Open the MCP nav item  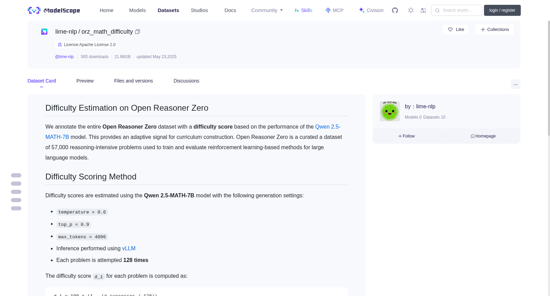coord(334,10)
